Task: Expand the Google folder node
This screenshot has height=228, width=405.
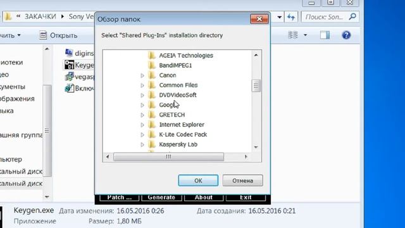Action: point(142,105)
